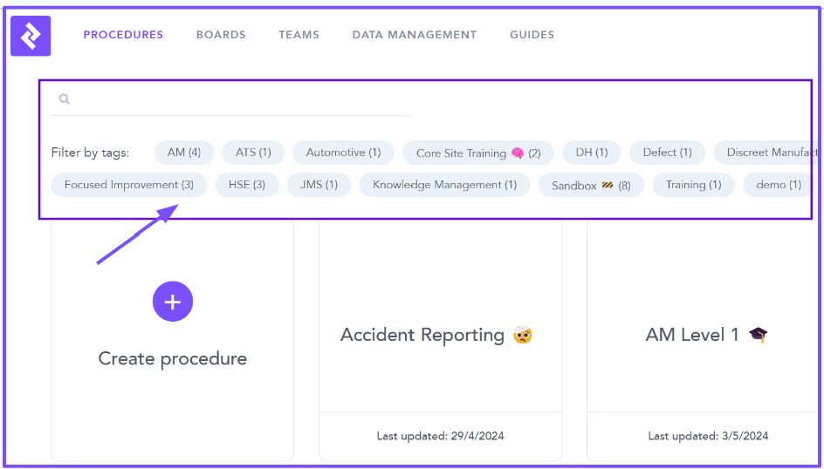Navigate to the Guides tab
The image size is (824, 469).
(532, 35)
